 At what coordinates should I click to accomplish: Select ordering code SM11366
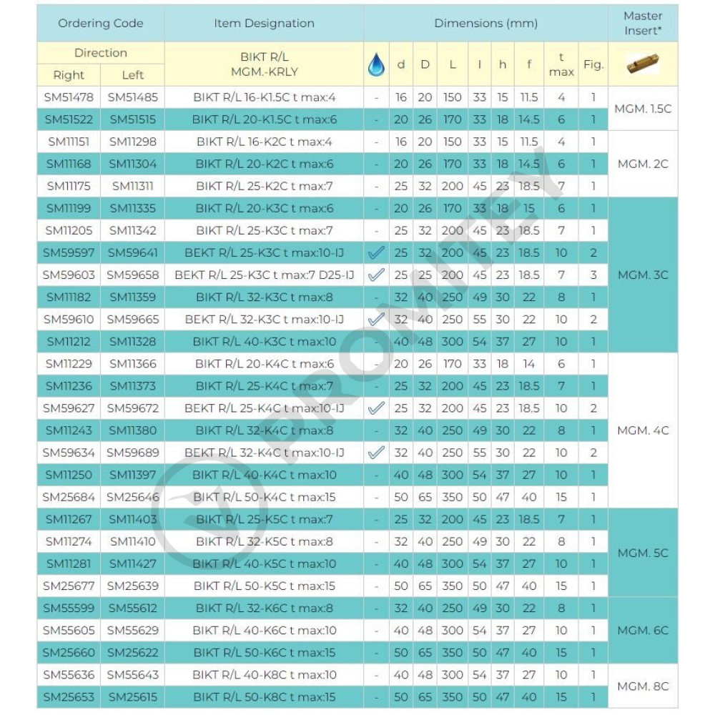coord(133,364)
